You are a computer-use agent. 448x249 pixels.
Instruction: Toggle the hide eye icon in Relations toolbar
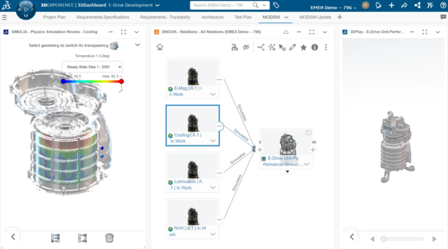[x=246, y=47]
